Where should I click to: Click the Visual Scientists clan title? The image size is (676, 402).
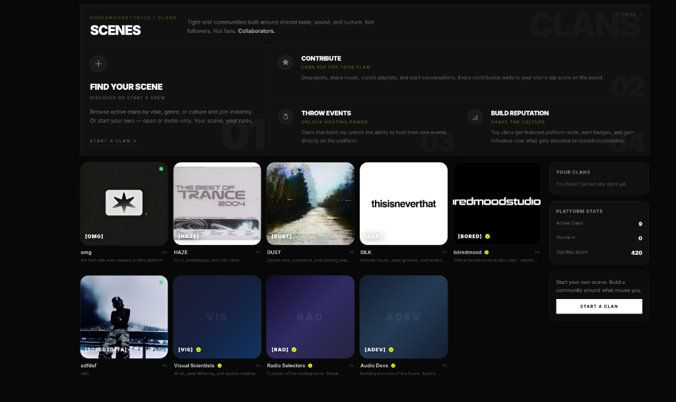point(194,365)
